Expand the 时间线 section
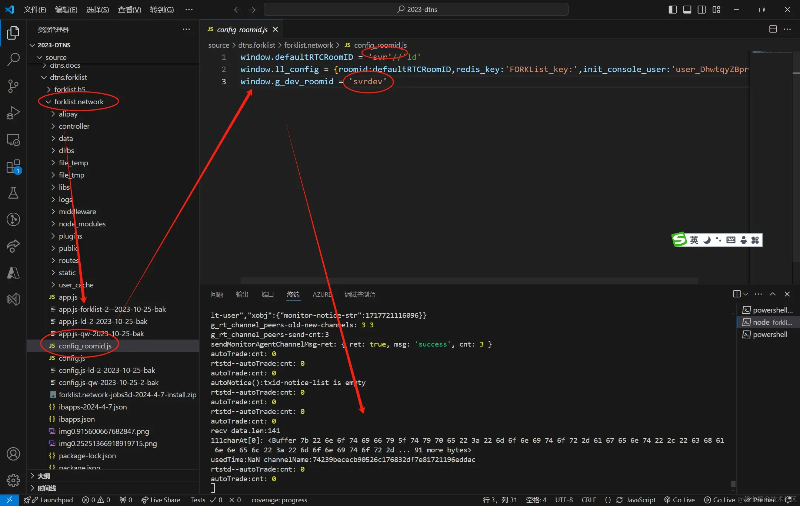This screenshot has width=800, height=506. 47,488
